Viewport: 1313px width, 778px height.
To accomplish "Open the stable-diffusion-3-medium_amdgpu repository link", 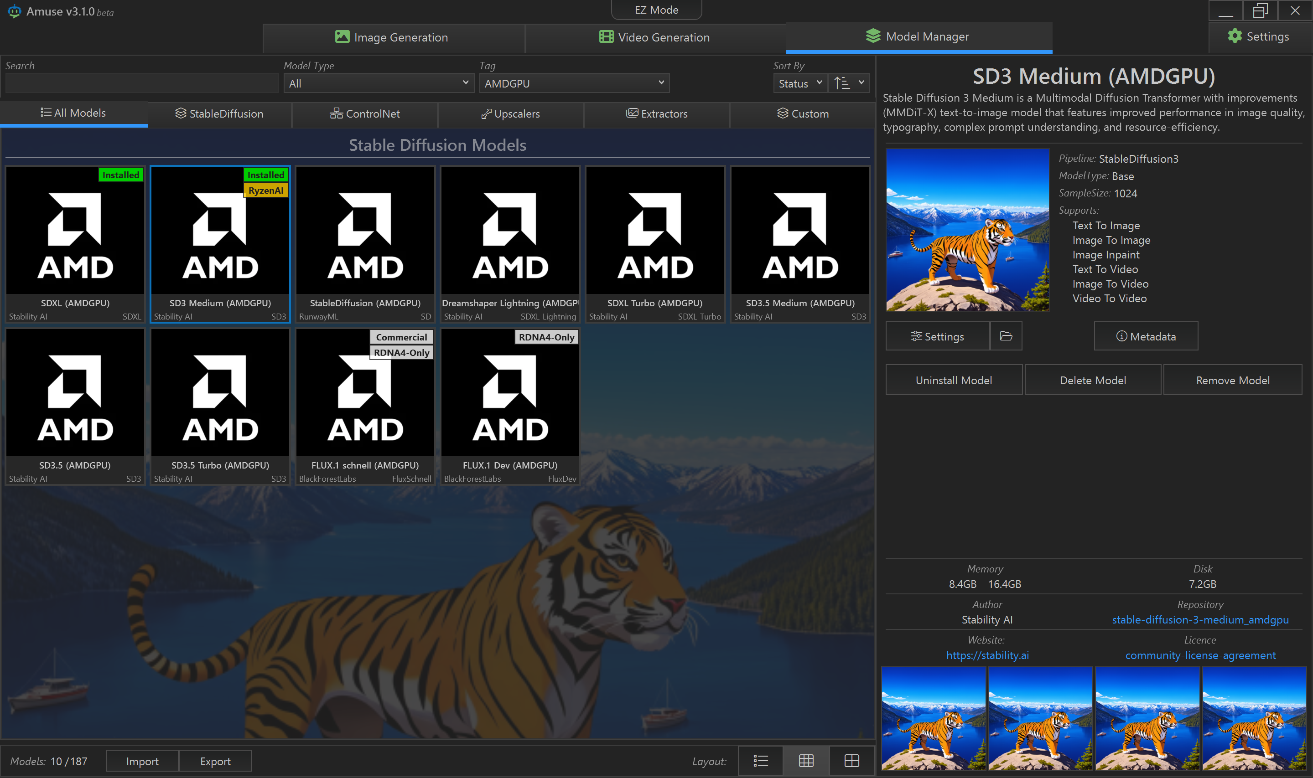I will [x=1200, y=620].
